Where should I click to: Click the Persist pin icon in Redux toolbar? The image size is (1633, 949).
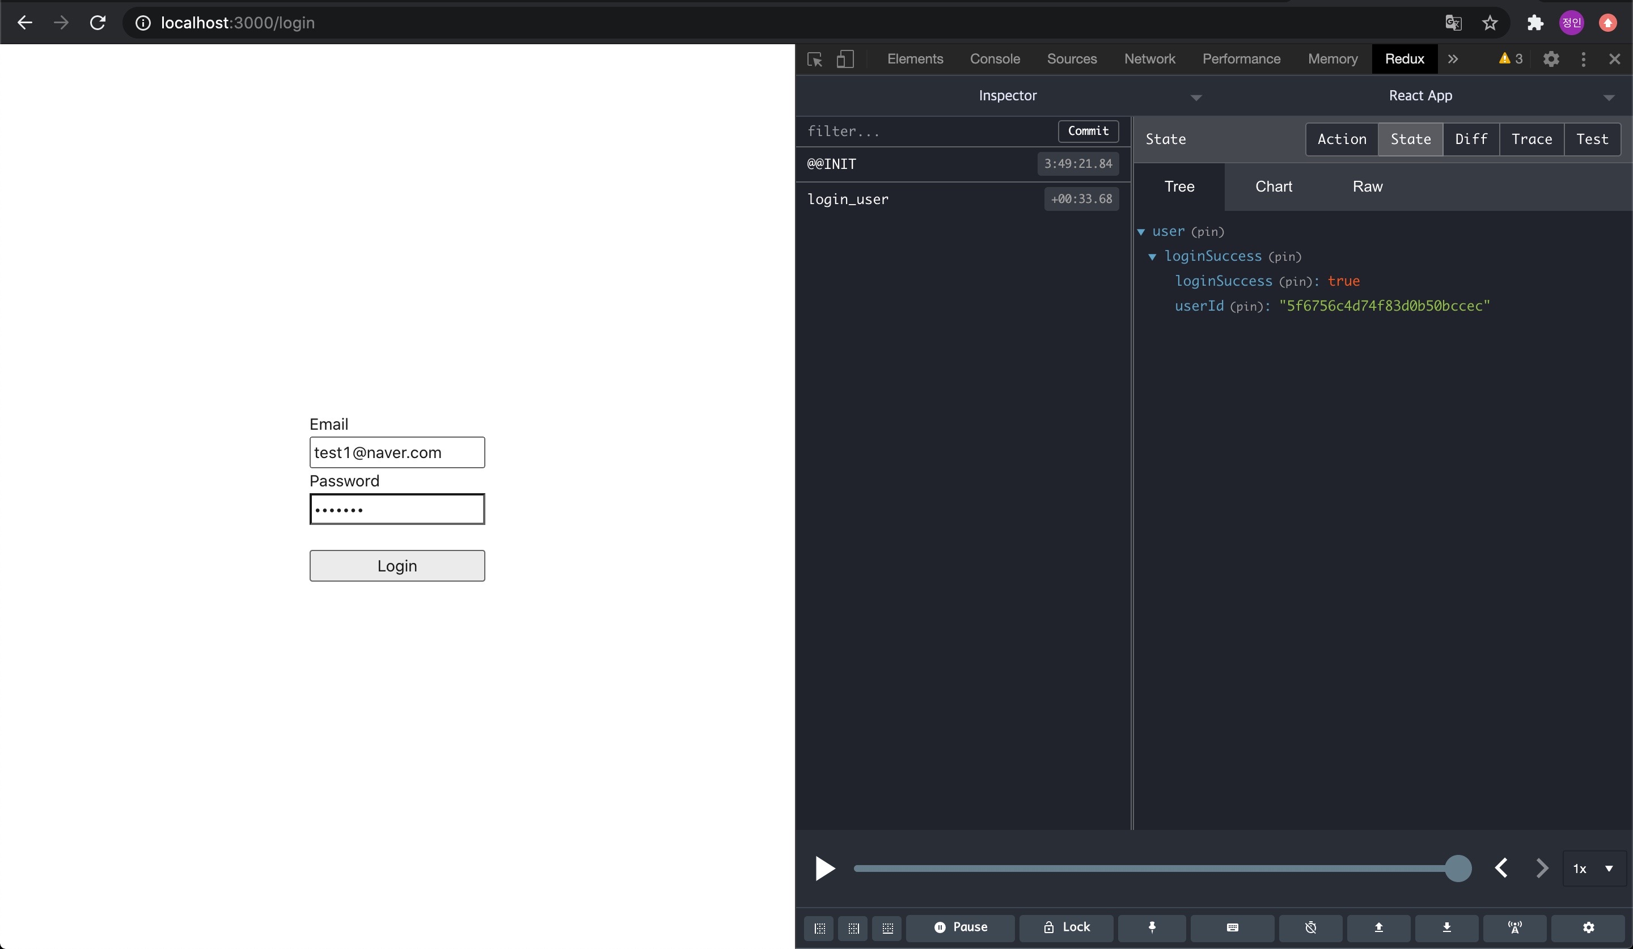click(x=1152, y=927)
